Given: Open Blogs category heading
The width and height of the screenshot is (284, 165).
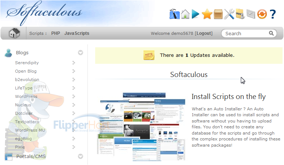Looking at the screenshot, I should pyautogui.click(x=22, y=53).
